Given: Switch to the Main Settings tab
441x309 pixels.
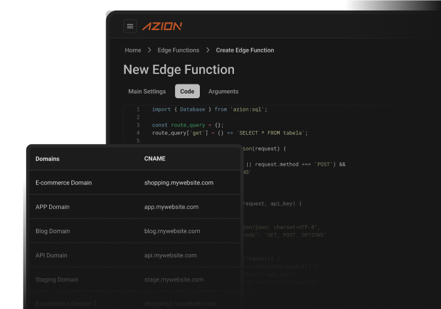Looking at the screenshot, I should [x=147, y=92].
